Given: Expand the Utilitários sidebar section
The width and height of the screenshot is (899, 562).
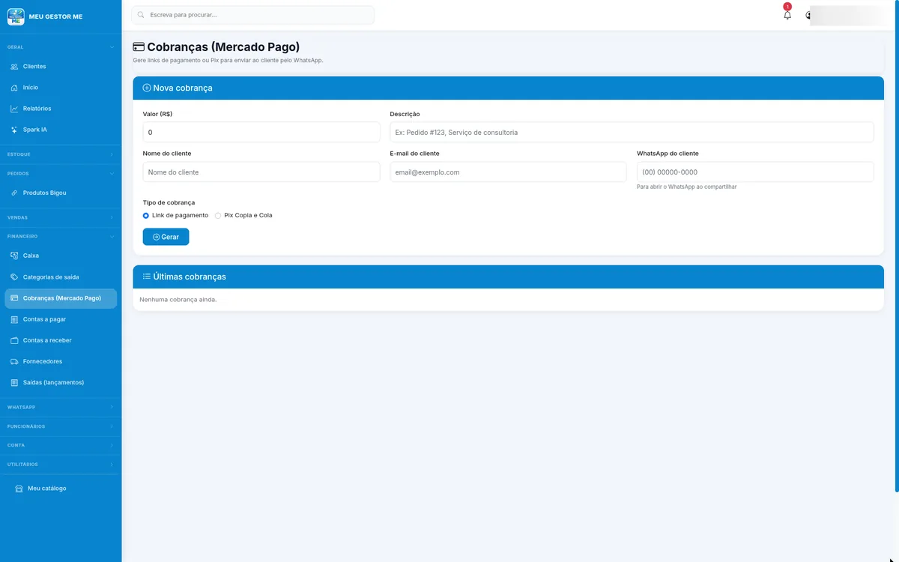Looking at the screenshot, I should click(x=61, y=465).
